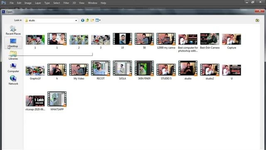
Task: Open Libraries in the places sidebar
Action: [x=13, y=55]
